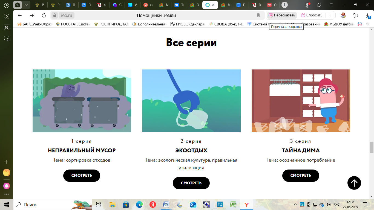Launch Excel from the Windows taskbar
374x210 pixels.
233,205
